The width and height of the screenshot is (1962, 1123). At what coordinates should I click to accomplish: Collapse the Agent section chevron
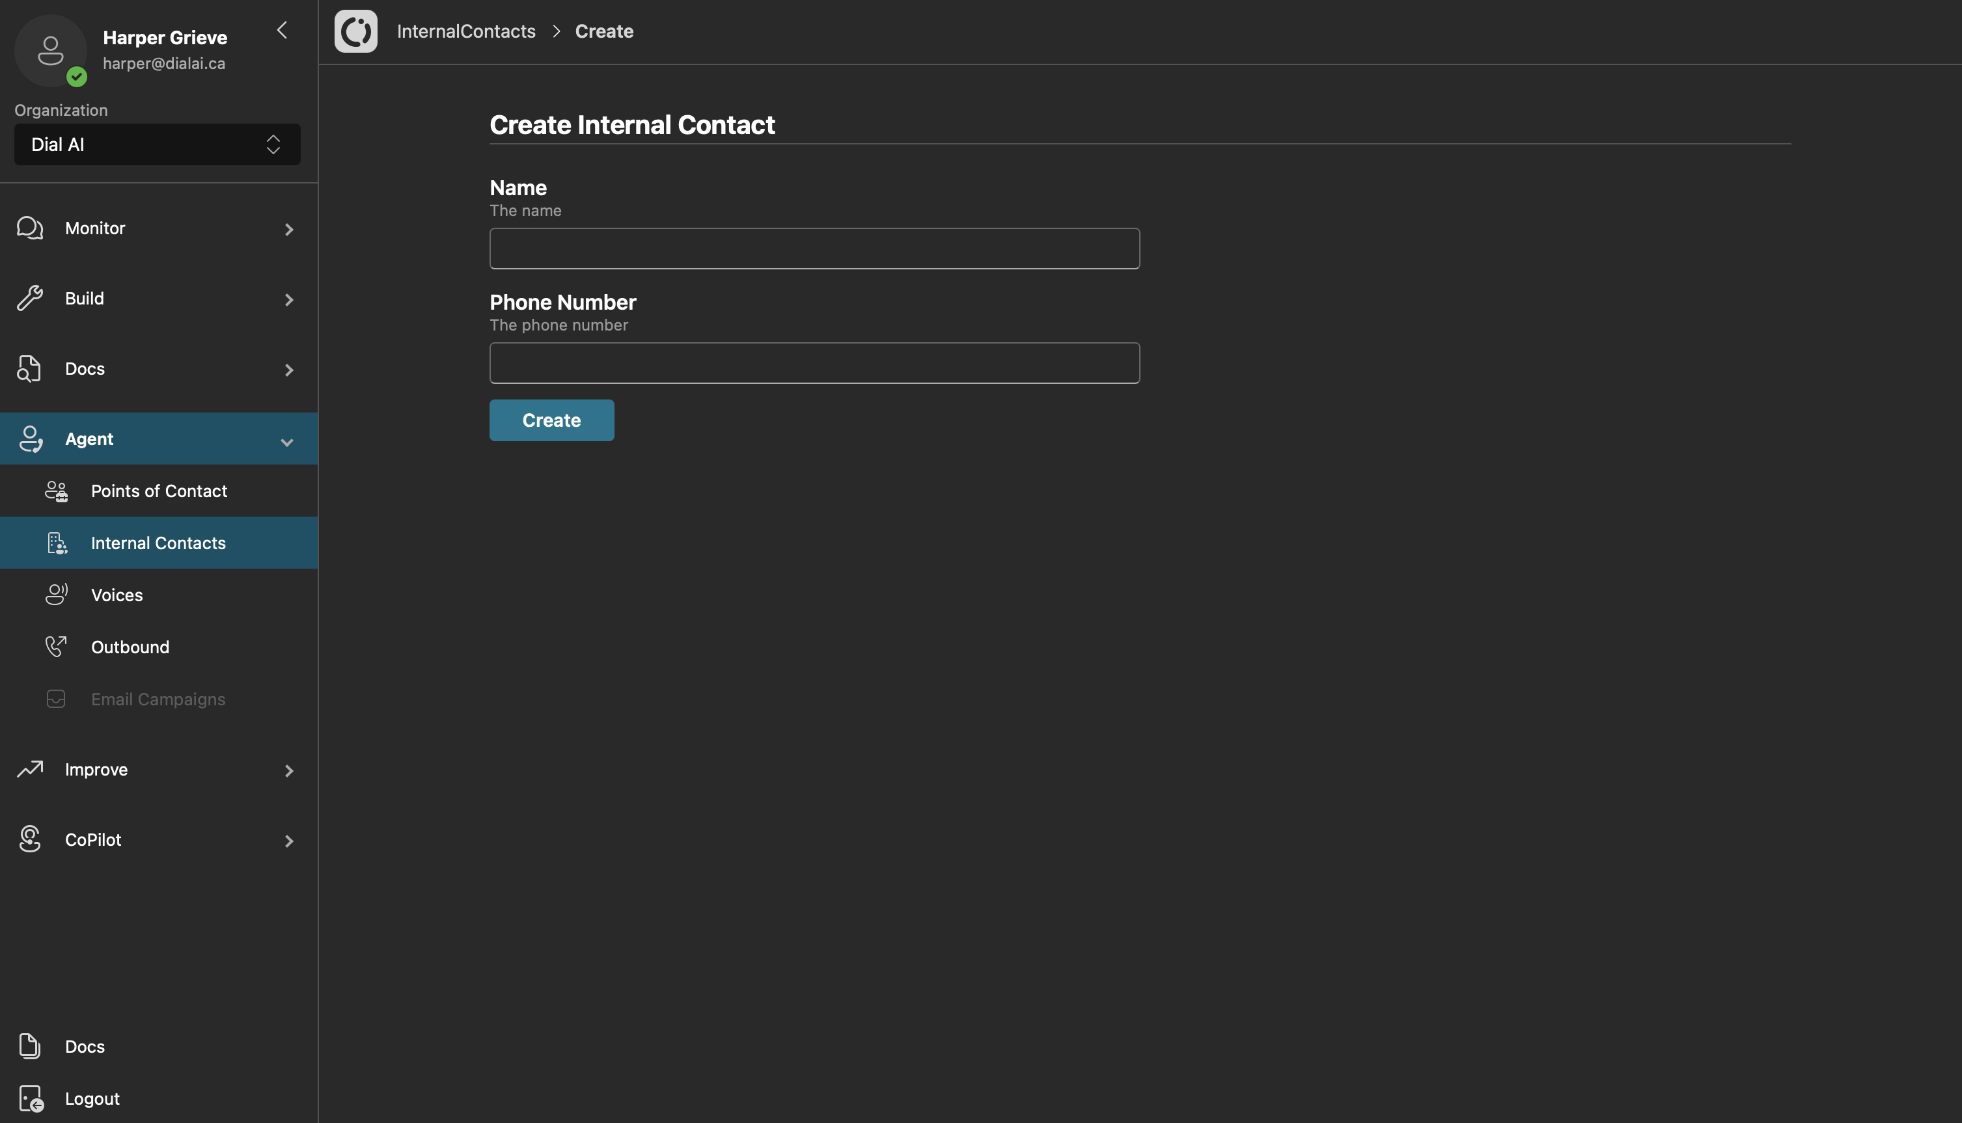287,442
